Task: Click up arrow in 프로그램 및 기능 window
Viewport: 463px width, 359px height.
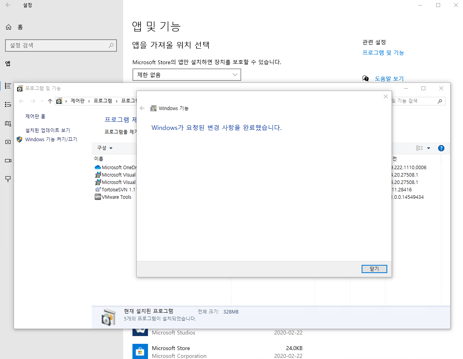Action: [50, 101]
